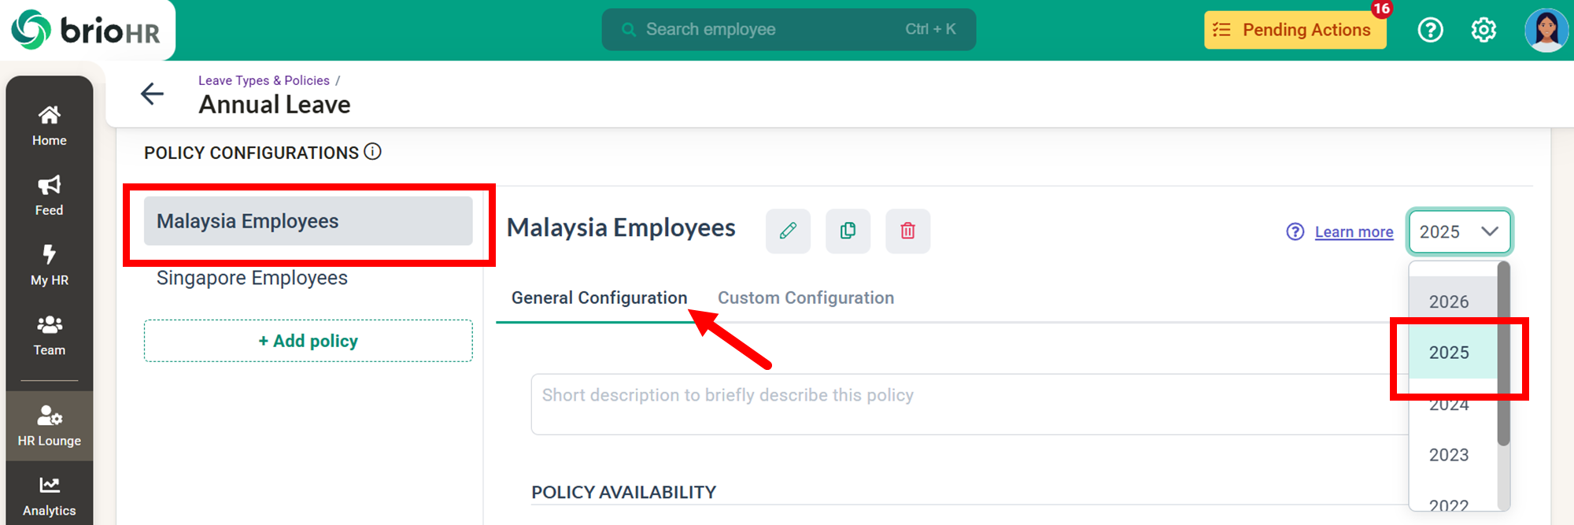Click the Policy Configurations info icon

(373, 152)
